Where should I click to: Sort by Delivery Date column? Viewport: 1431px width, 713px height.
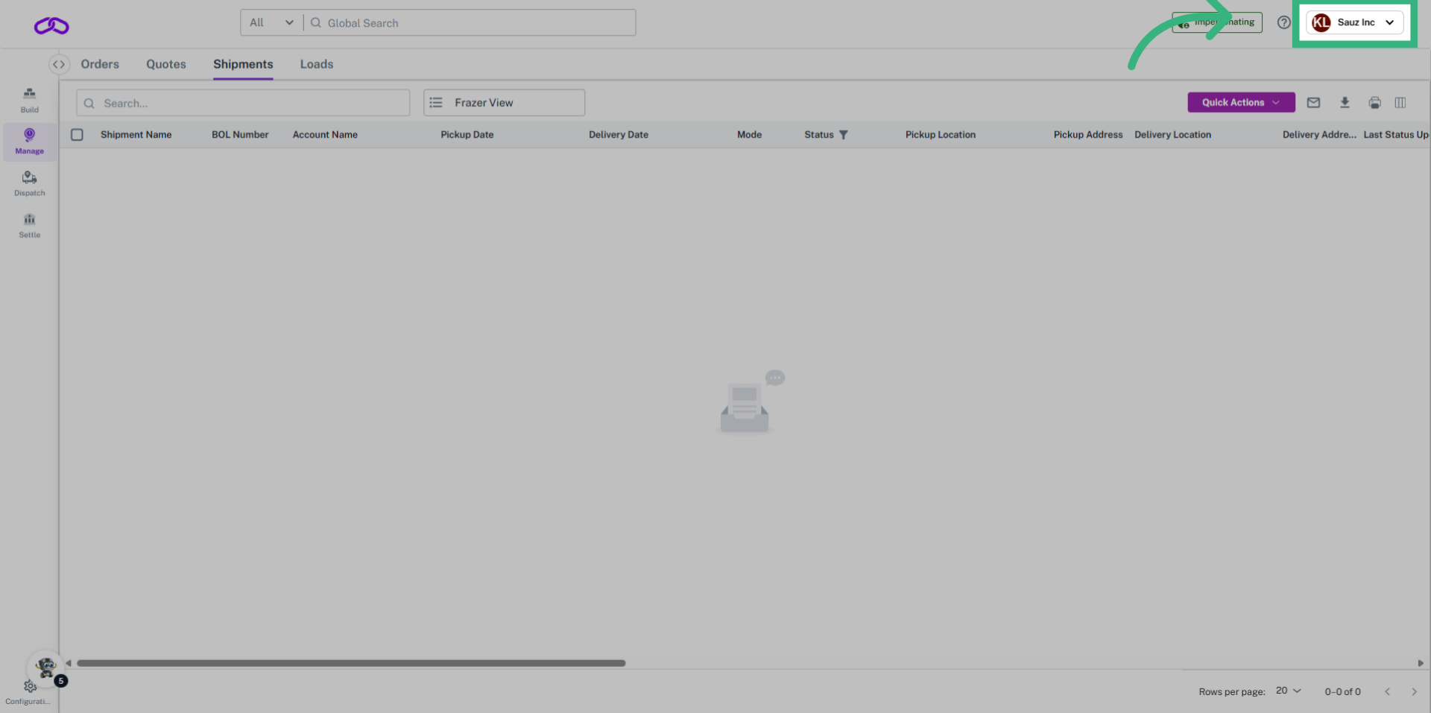pyautogui.click(x=619, y=135)
